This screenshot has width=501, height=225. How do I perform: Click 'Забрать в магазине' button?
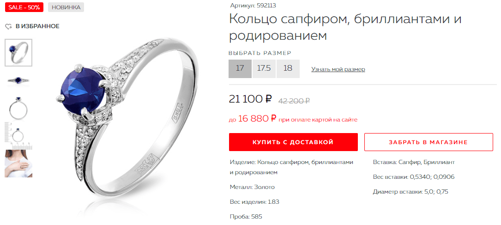coord(429,142)
